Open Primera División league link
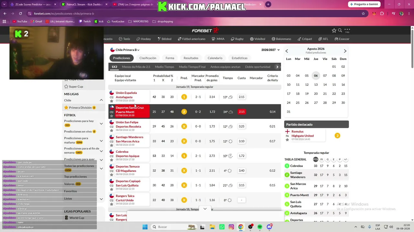414x232 pixels. [x=80, y=108]
